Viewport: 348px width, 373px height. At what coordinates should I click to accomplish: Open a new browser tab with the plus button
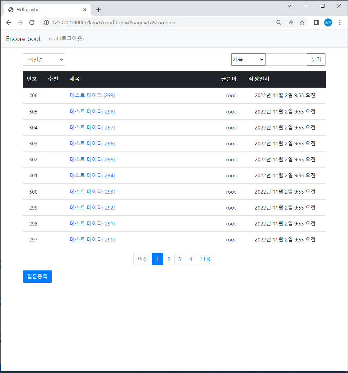(98, 10)
